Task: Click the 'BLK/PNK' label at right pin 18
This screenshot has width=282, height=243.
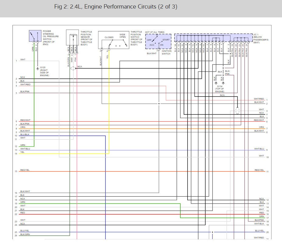Action: click(259, 220)
